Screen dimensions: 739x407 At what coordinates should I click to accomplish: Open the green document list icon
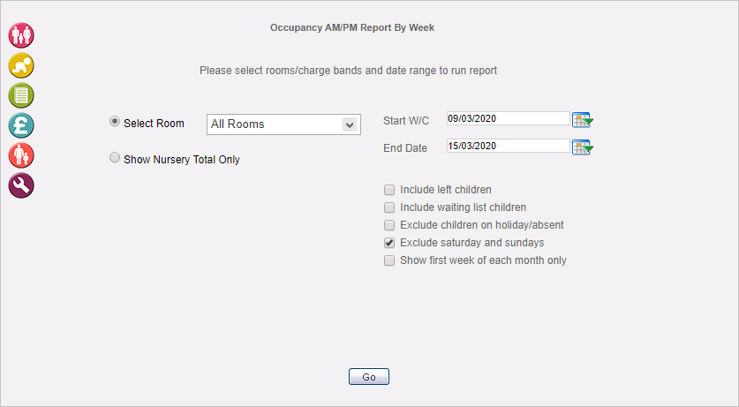coord(21,95)
